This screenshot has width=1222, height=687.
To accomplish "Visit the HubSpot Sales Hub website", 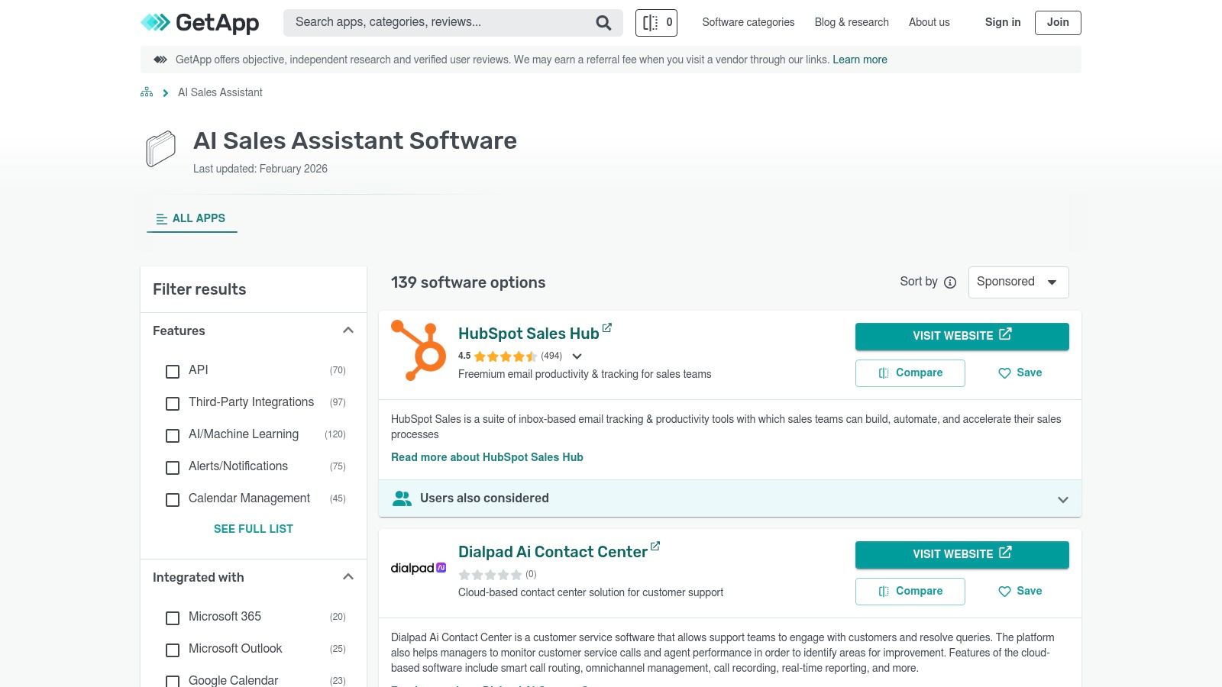I will coord(962,336).
